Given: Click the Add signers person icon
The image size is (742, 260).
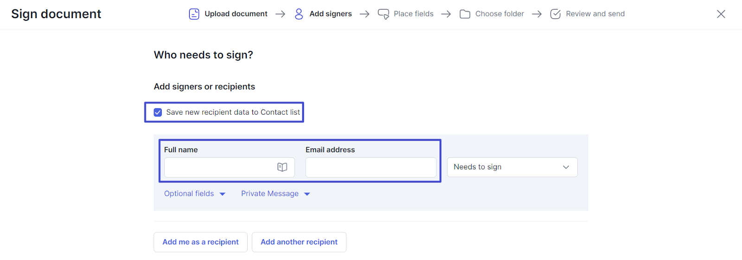Looking at the screenshot, I should [x=299, y=14].
